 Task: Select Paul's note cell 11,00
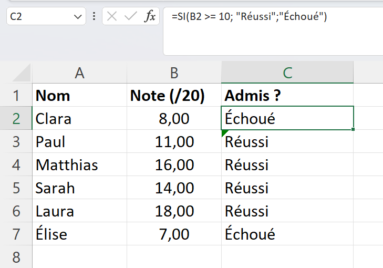tap(174, 141)
